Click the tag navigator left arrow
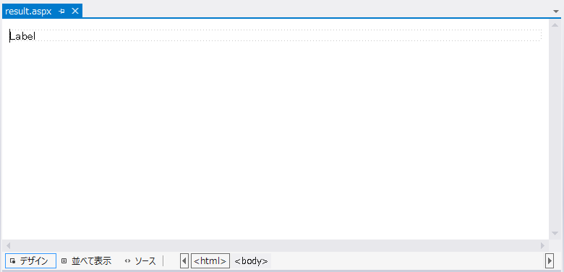564x272 pixels. pyautogui.click(x=184, y=261)
